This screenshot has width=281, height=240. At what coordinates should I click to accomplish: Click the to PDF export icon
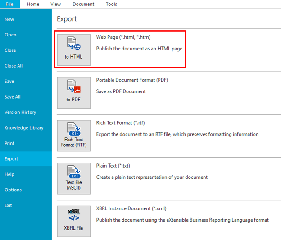pos(73,92)
